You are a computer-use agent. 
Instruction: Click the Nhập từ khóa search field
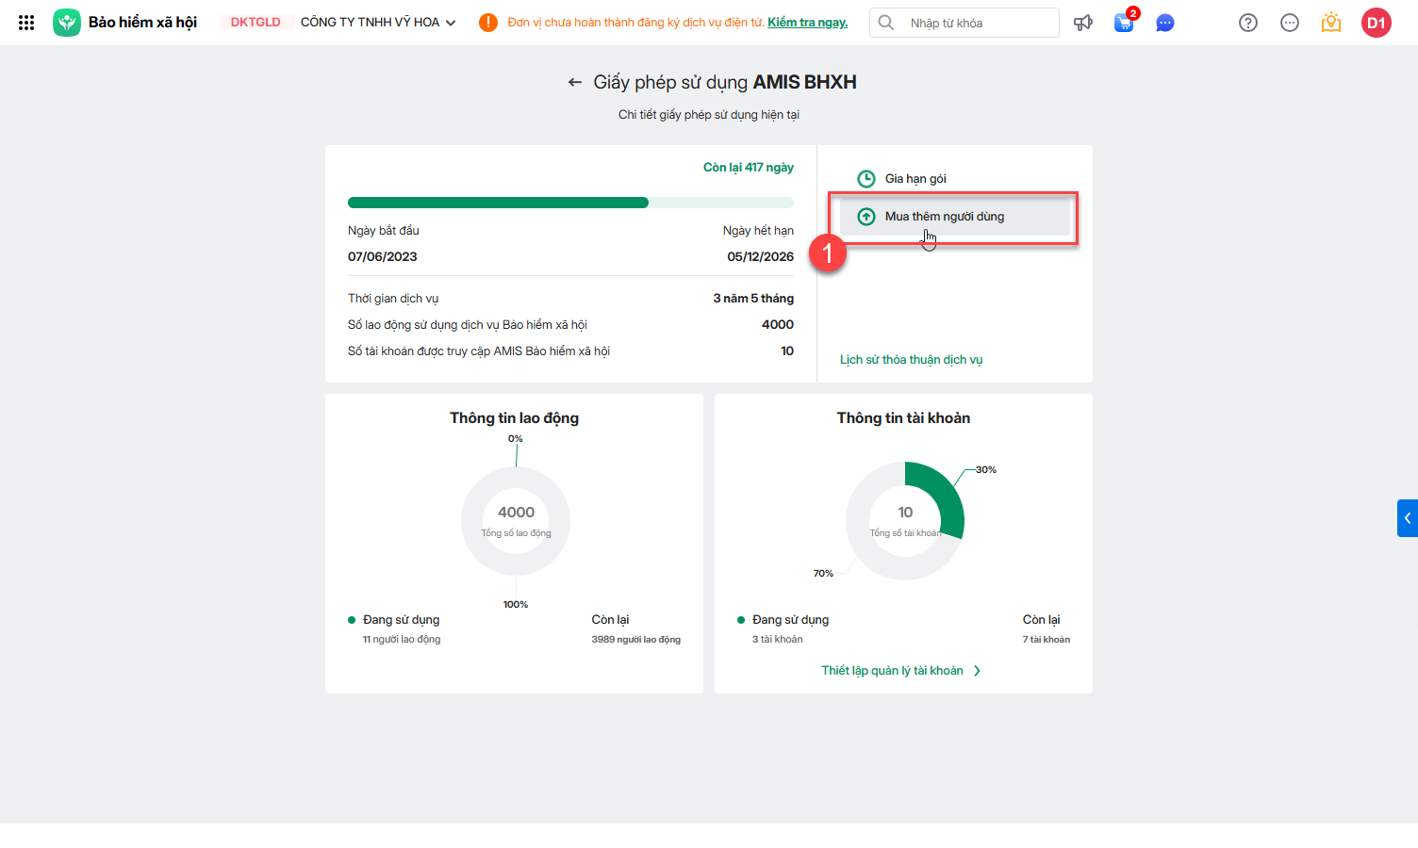click(x=979, y=23)
